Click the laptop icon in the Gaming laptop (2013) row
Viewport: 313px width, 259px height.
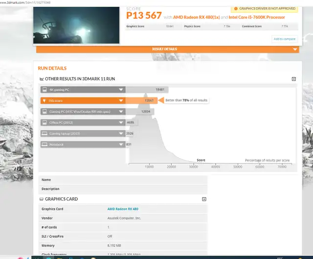[45, 133]
